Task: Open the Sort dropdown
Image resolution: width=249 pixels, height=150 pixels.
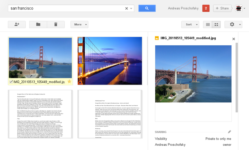Action: click(x=190, y=25)
